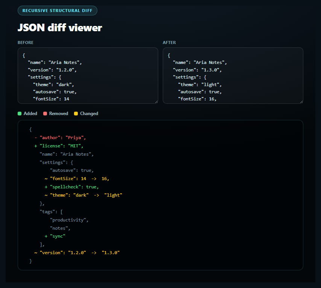Click "autosave": true in BEFORE textarea
The image size is (321, 288).
coord(55,92)
